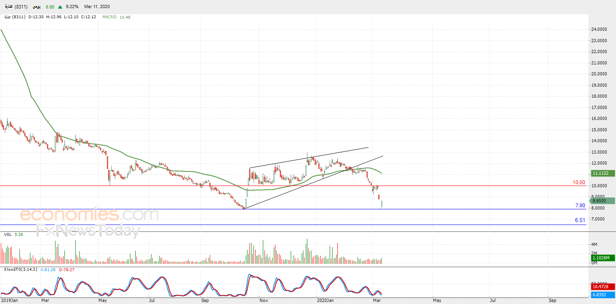Select the lower rising black trendline
This screenshot has width=616, height=304.
pos(313,182)
